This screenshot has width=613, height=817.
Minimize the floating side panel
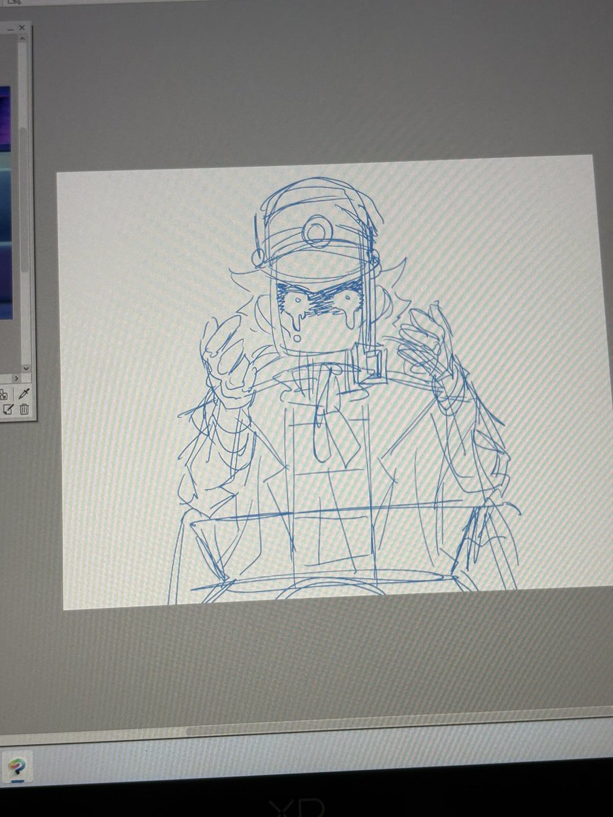pyautogui.click(x=11, y=30)
